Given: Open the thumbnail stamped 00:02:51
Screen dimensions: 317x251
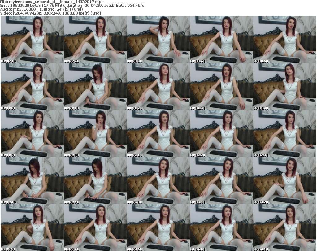Looking at the screenshot, I should 95,181.
